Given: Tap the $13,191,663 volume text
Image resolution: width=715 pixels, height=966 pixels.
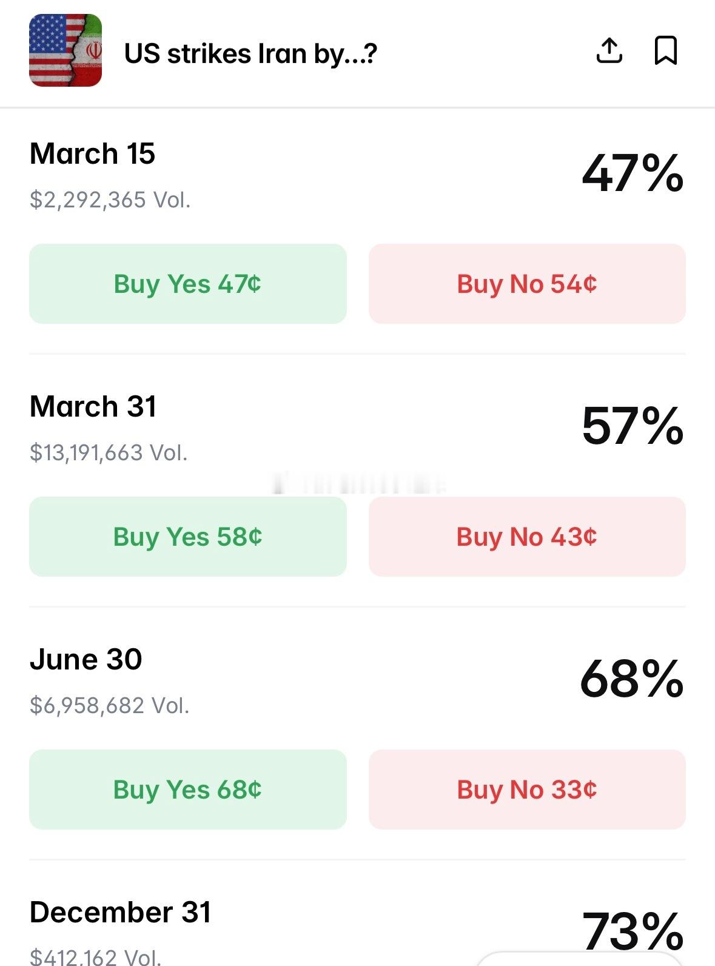Looking at the screenshot, I should tap(109, 453).
